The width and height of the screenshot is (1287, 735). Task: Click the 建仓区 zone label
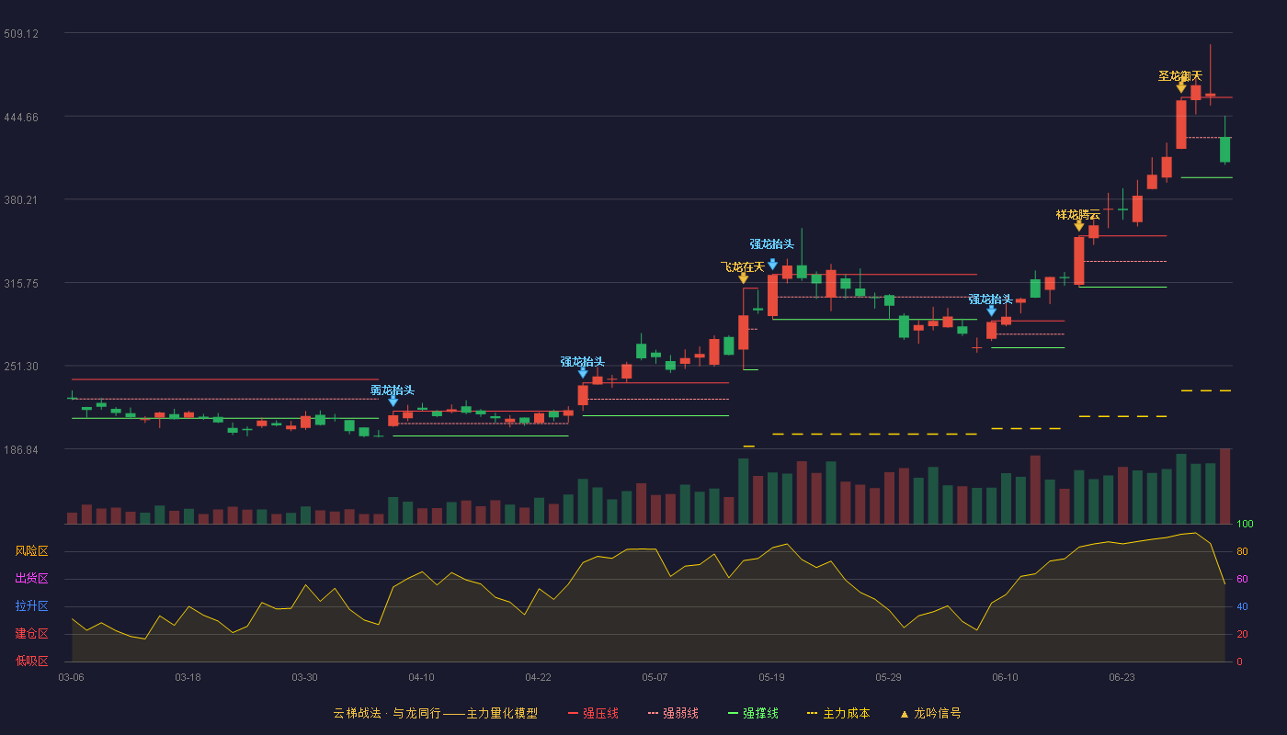click(x=31, y=634)
